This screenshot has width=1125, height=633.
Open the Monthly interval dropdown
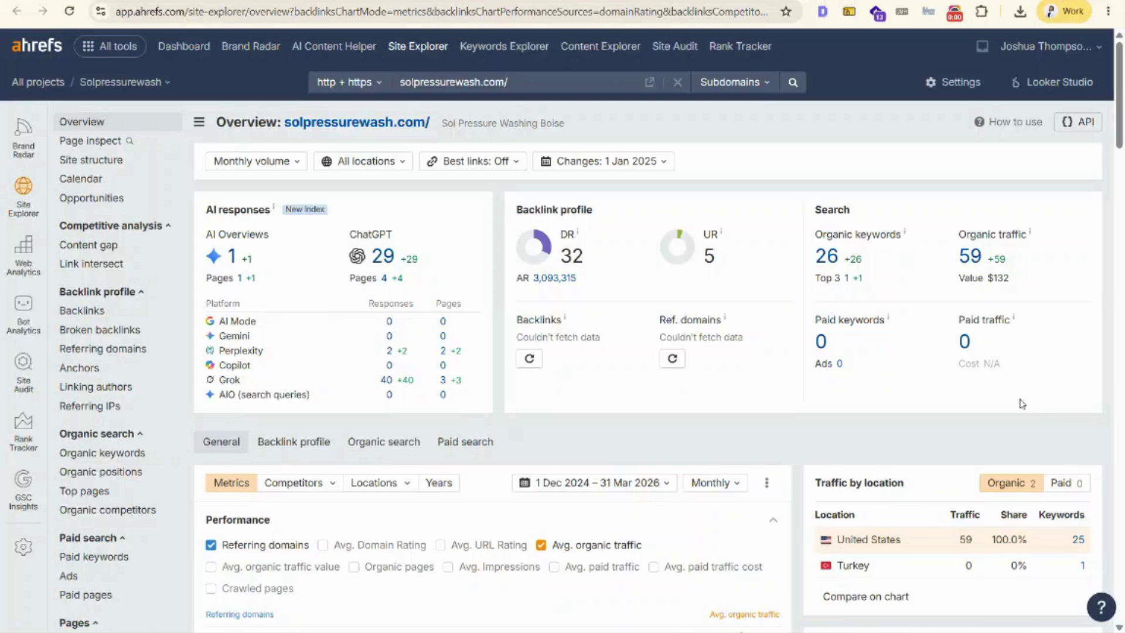[715, 483]
